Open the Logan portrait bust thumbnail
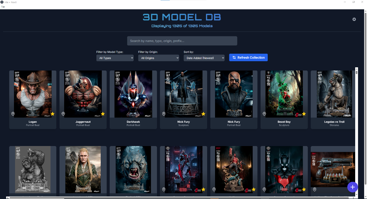 pyautogui.click(x=33, y=94)
